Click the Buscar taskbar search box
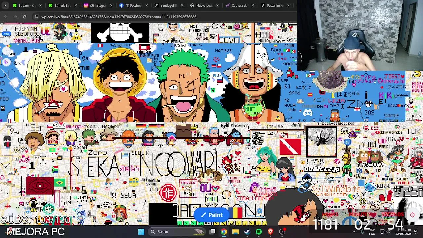This screenshot has width=423, height=238. click(176, 231)
